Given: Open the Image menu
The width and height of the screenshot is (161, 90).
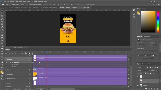Looking at the screenshot, I should [12, 1].
